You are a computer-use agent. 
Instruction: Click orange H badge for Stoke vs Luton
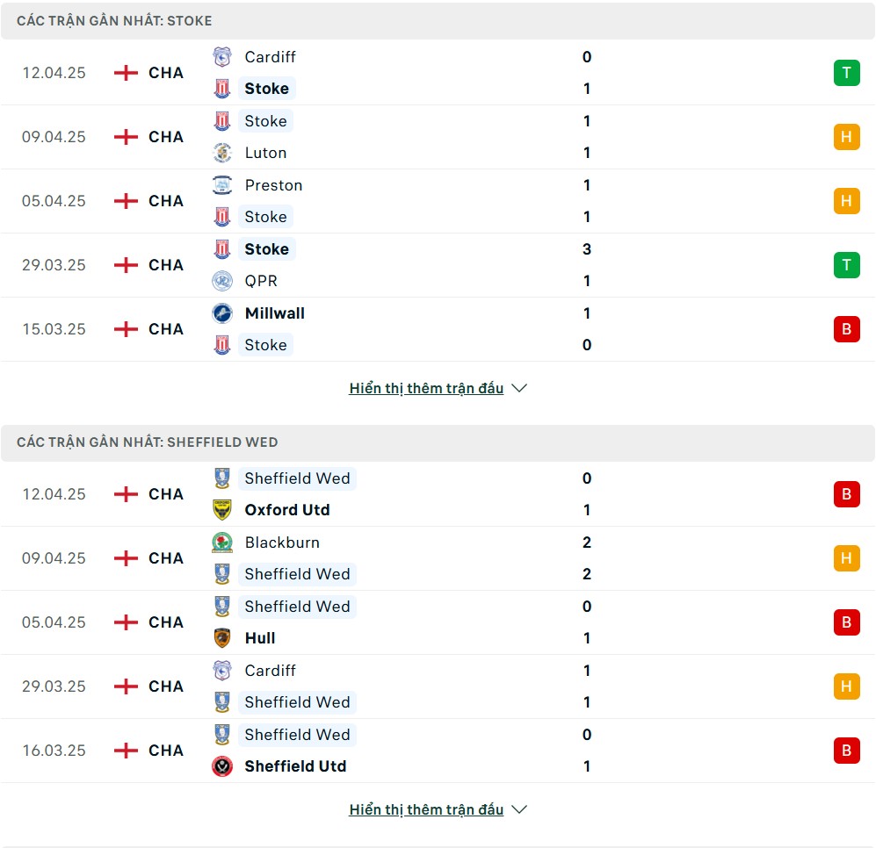click(x=846, y=137)
